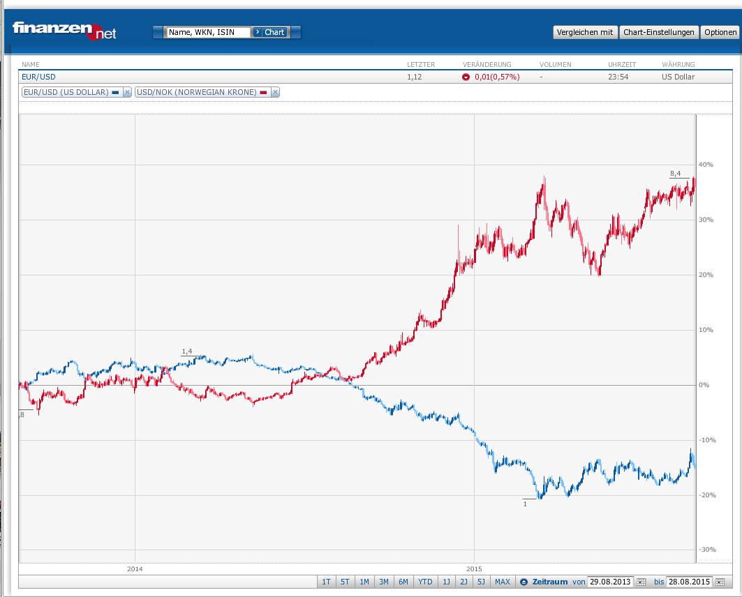The height and width of the screenshot is (597, 742).
Task: Select the 5J time range
Action: pos(481,582)
